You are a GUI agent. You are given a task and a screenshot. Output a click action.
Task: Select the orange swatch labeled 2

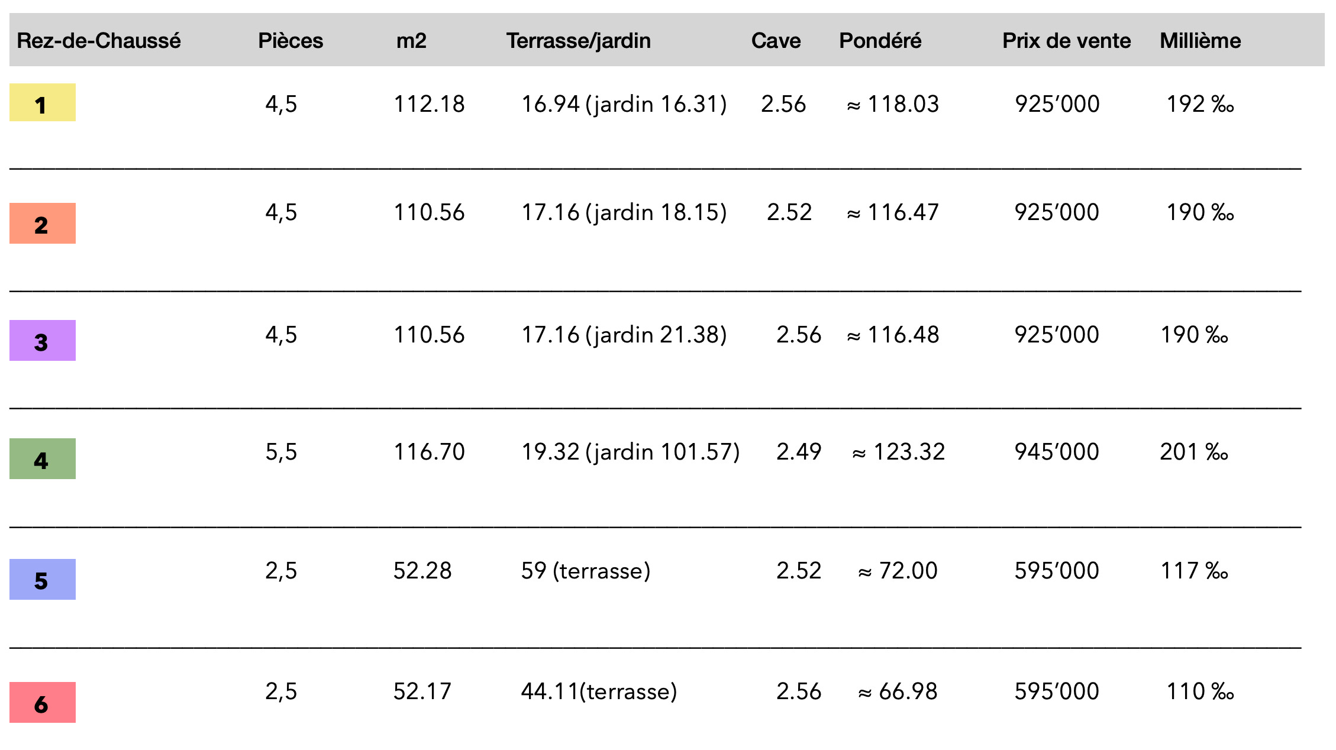coord(43,224)
